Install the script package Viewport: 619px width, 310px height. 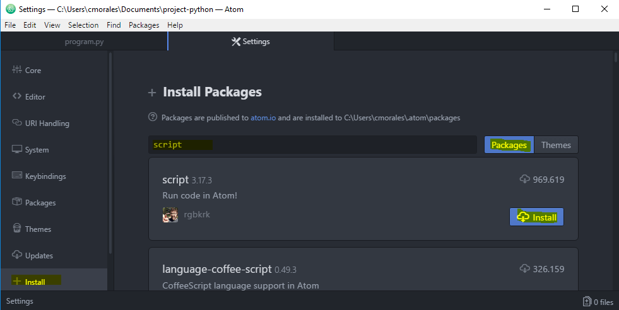pyautogui.click(x=536, y=217)
